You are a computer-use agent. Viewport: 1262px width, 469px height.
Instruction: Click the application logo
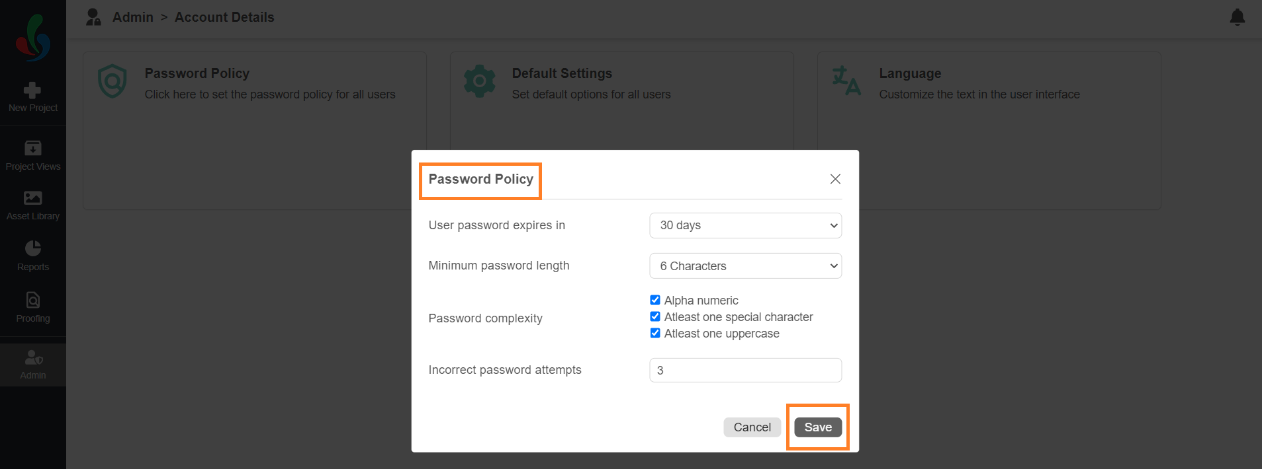[x=32, y=38]
